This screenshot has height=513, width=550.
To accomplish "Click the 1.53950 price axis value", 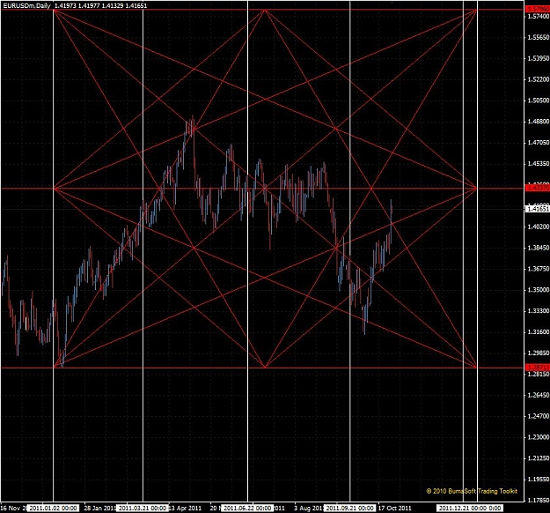I will coord(539,58).
